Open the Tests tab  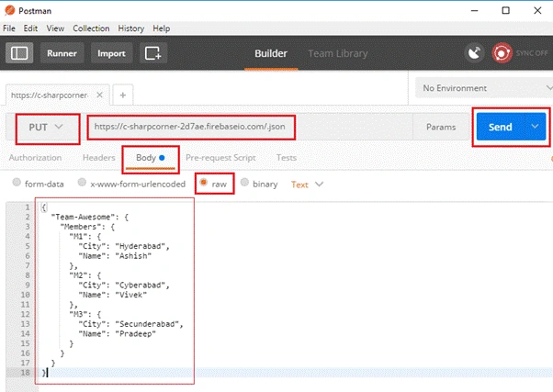click(287, 158)
